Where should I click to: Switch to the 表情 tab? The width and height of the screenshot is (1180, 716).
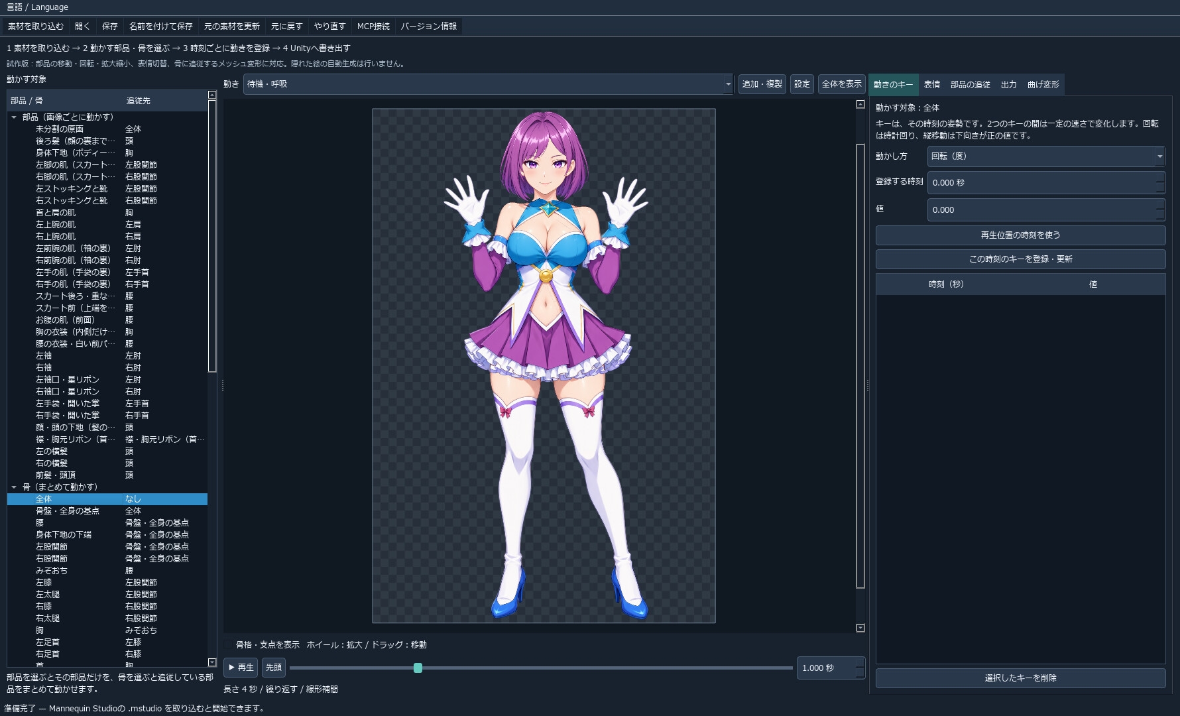(x=932, y=84)
